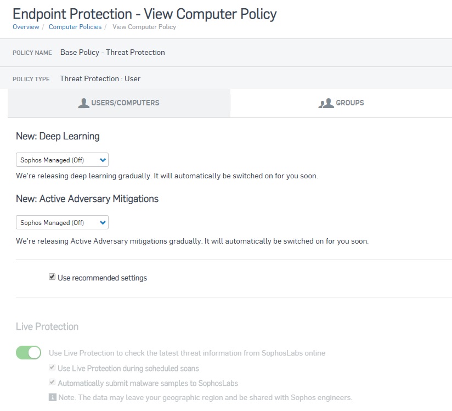Click the Active Adversary Mitigations chevron arrow
452x411 pixels.
click(x=103, y=223)
